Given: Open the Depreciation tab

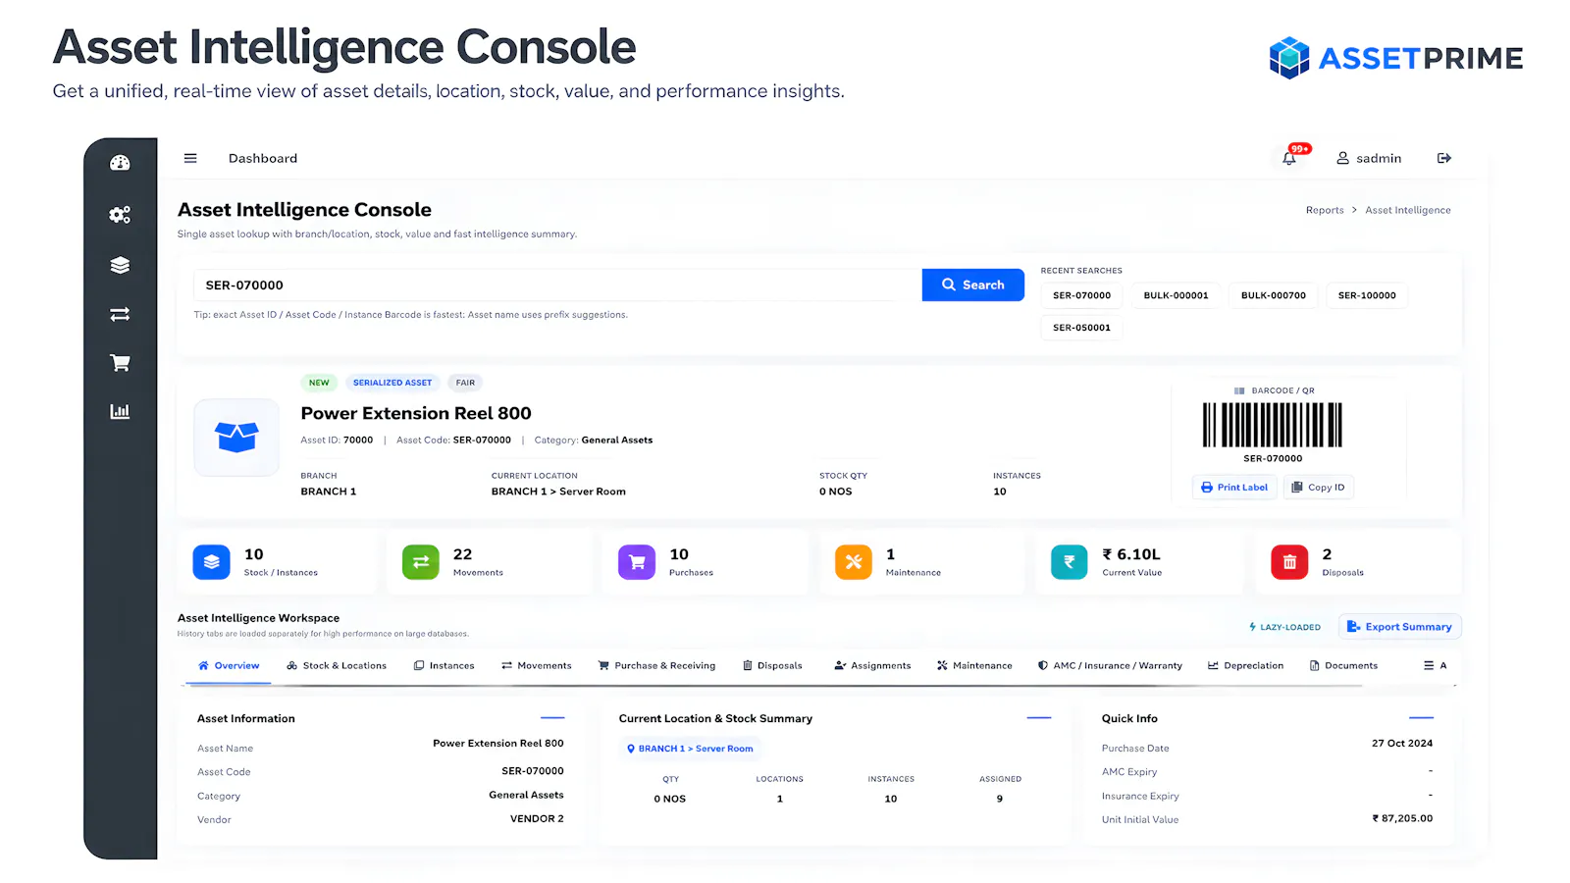Looking at the screenshot, I should (1245, 665).
